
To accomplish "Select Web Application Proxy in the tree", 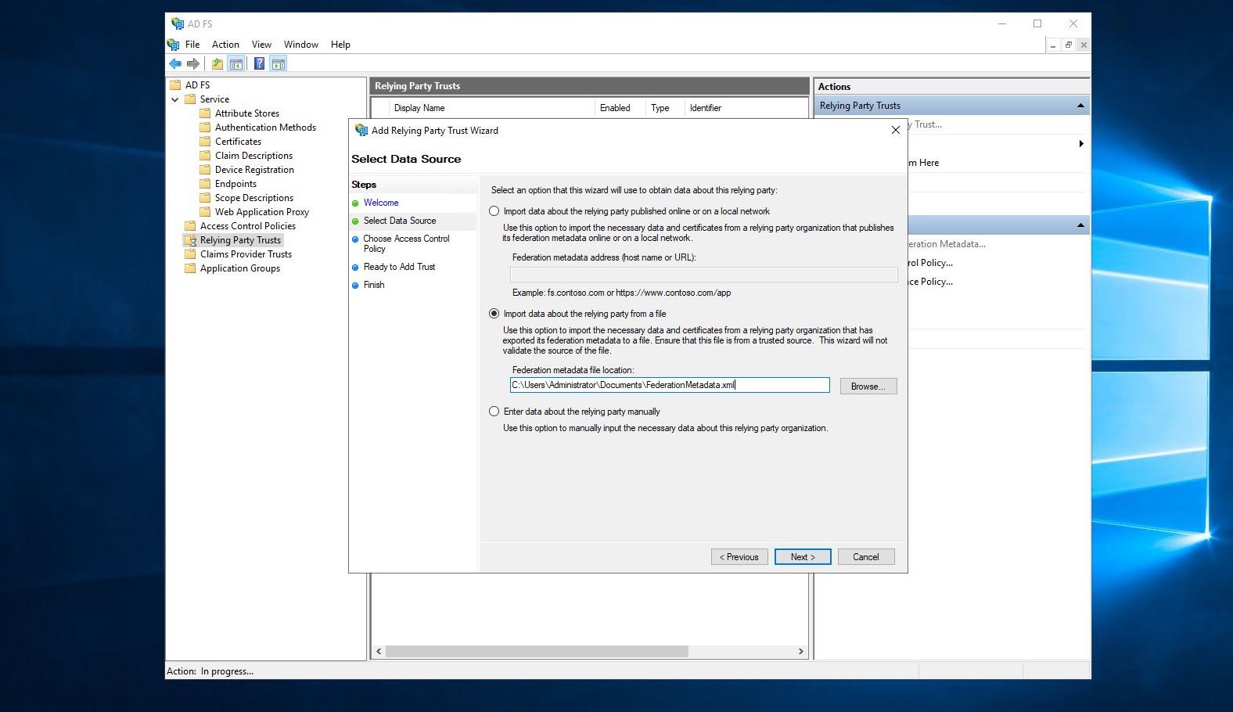I will pos(262,212).
